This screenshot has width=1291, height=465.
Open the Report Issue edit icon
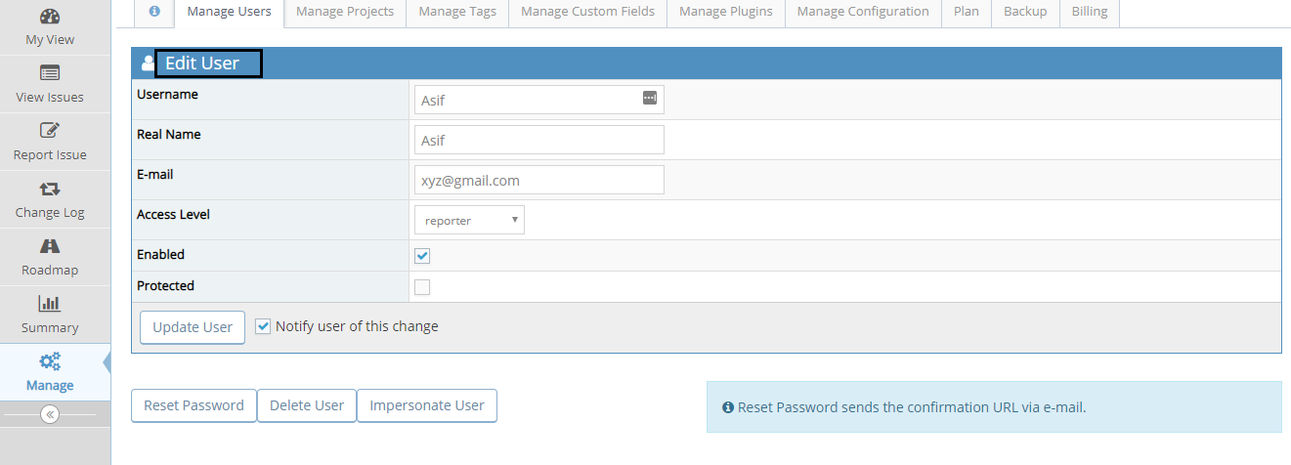click(50, 131)
